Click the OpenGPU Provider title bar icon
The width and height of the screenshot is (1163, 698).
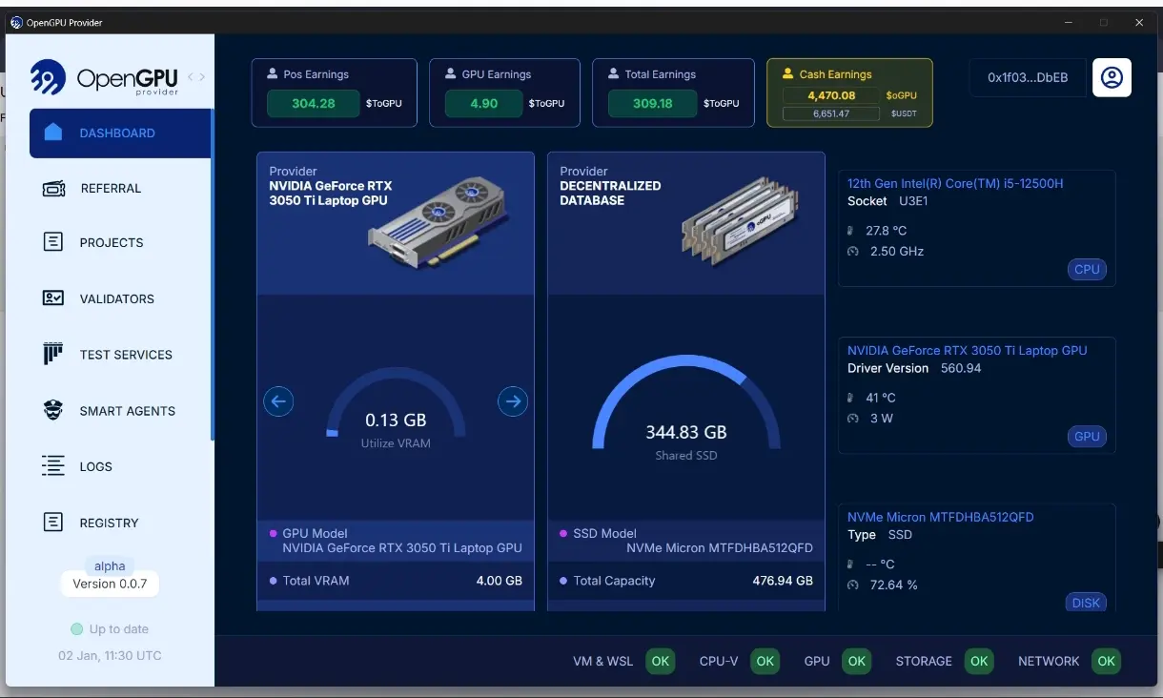16,22
